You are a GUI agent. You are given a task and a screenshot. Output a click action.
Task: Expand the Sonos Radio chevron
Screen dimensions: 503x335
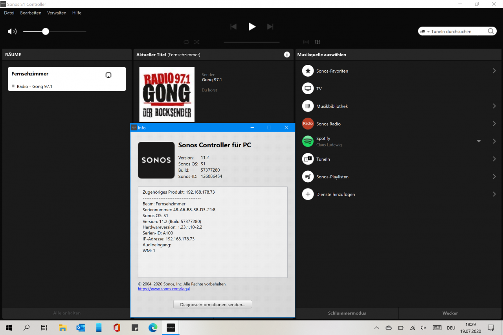[494, 124]
